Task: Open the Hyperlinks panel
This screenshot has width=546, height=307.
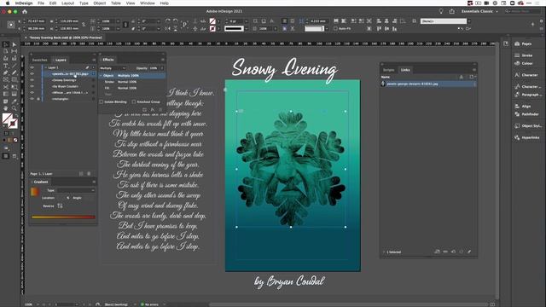Action: point(527,138)
